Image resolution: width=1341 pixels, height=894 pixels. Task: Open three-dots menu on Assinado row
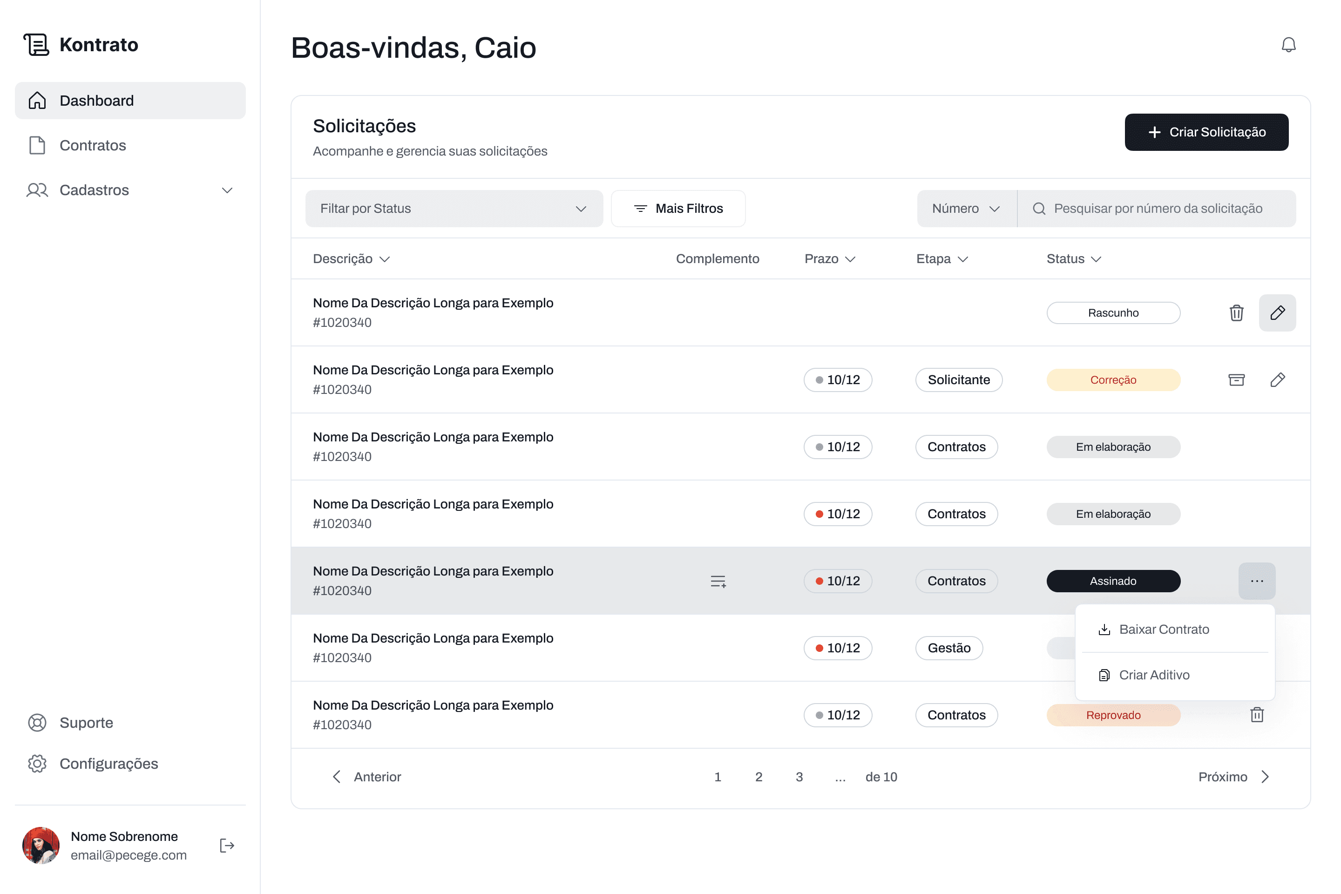(x=1257, y=581)
